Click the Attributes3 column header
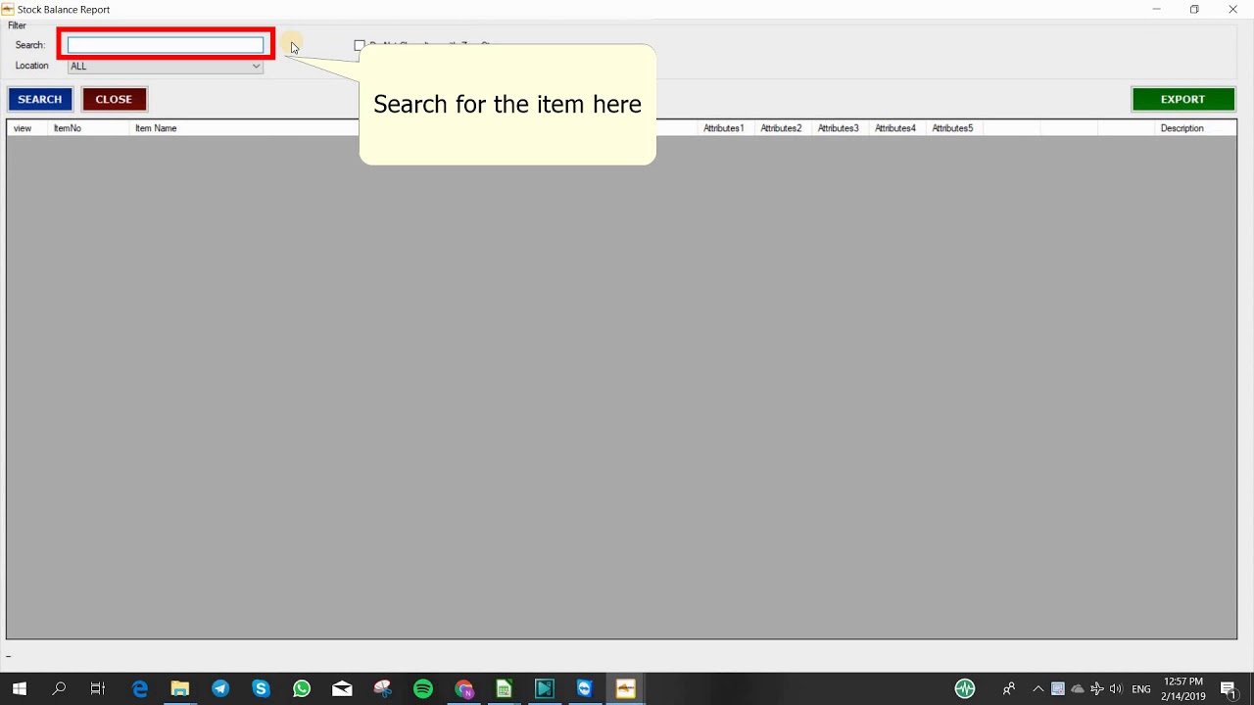Image resolution: width=1254 pixels, height=705 pixels. [839, 128]
